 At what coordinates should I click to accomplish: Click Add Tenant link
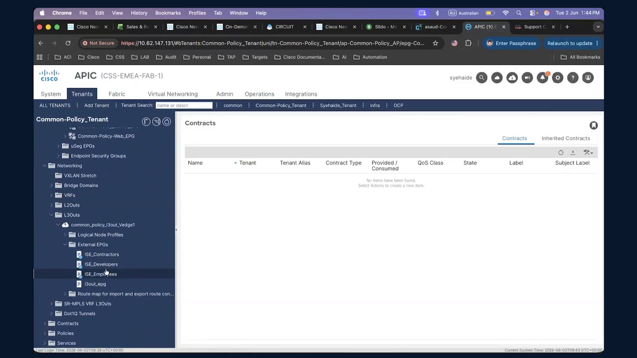click(x=97, y=105)
